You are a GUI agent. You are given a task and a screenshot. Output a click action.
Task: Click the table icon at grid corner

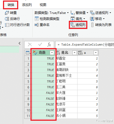click(27, 53)
